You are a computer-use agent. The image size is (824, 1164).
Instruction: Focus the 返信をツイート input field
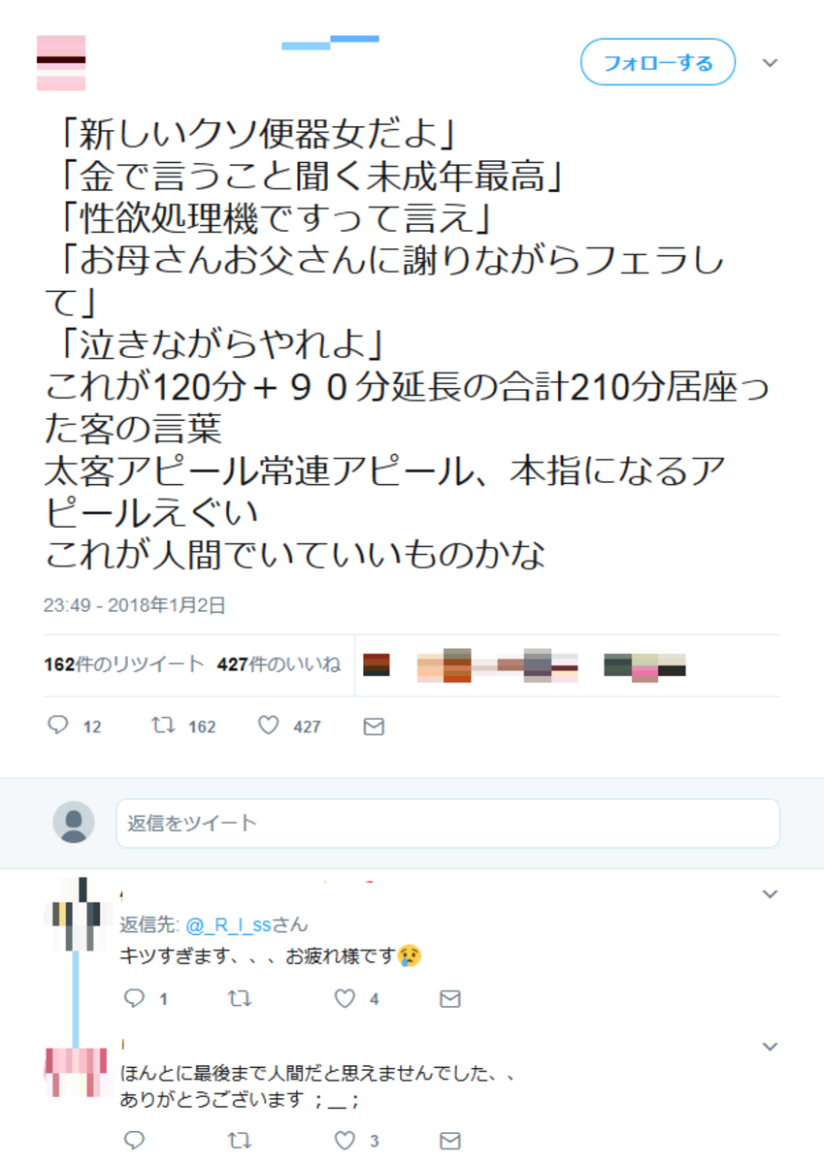[x=447, y=824]
